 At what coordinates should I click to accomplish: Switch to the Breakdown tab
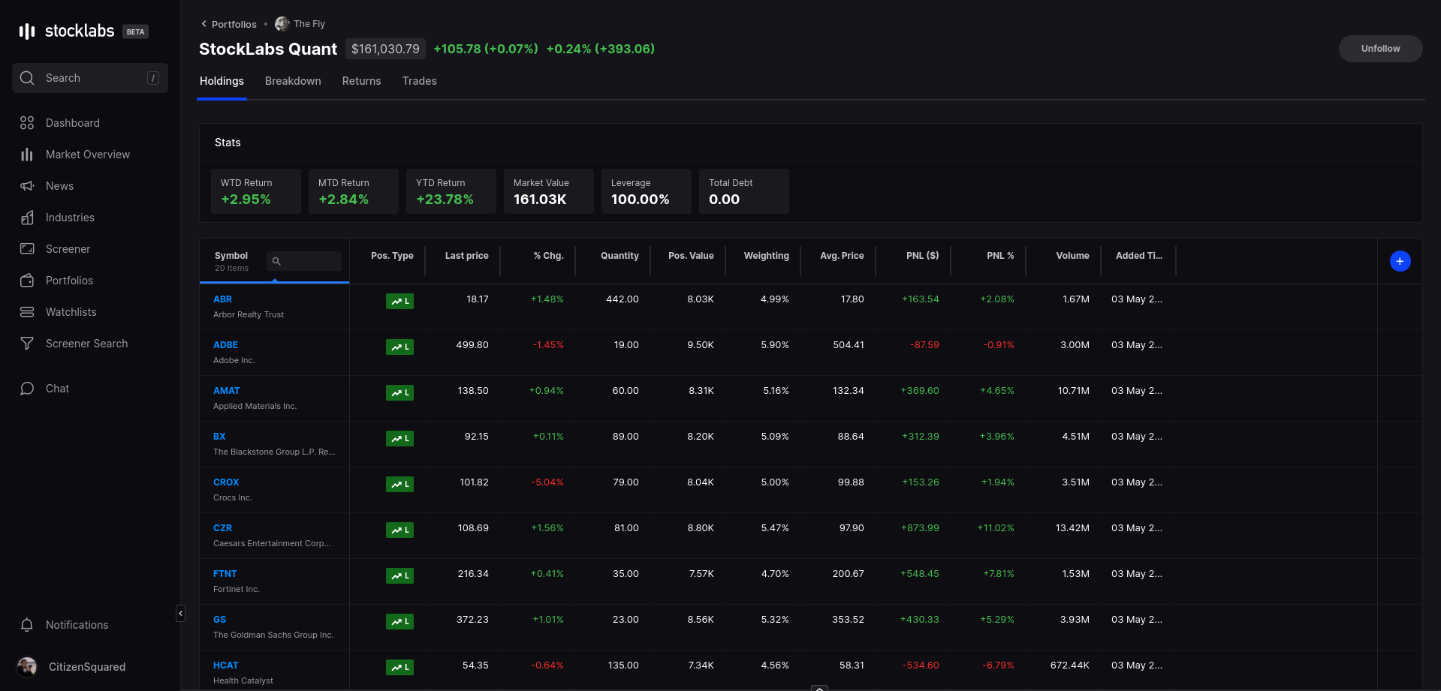click(x=293, y=81)
